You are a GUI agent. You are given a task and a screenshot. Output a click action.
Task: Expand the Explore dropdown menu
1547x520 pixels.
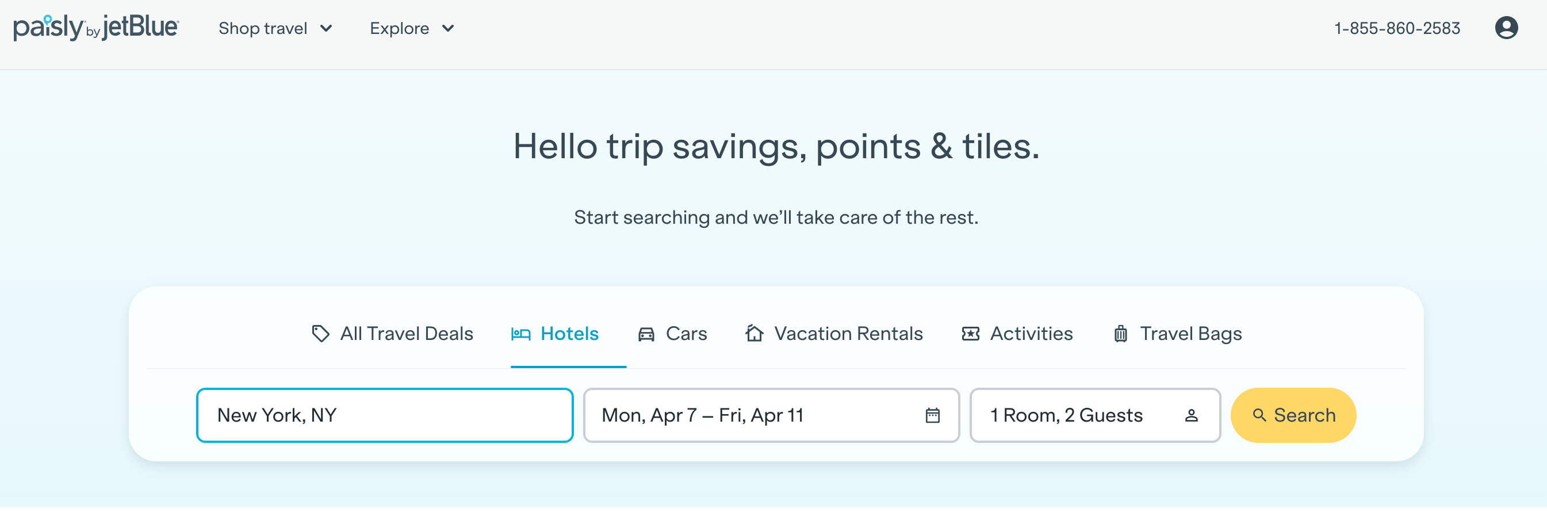[x=411, y=28]
